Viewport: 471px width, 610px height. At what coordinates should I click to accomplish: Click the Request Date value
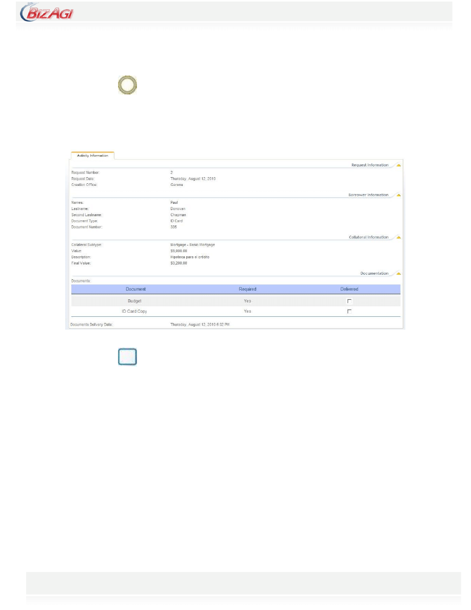[x=192, y=179]
